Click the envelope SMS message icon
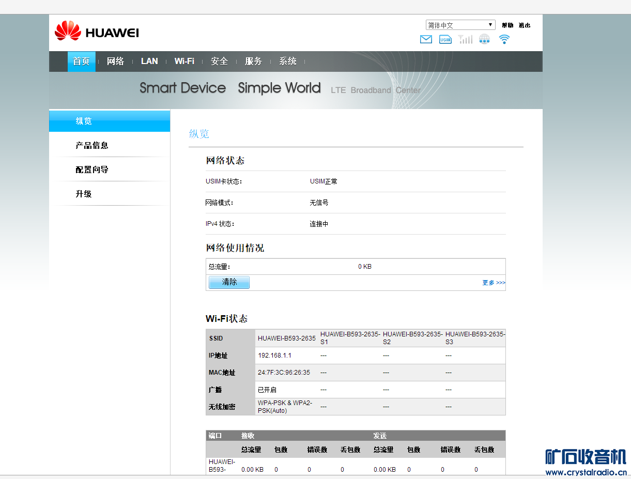This screenshot has height=479, width=631. point(426,39)
